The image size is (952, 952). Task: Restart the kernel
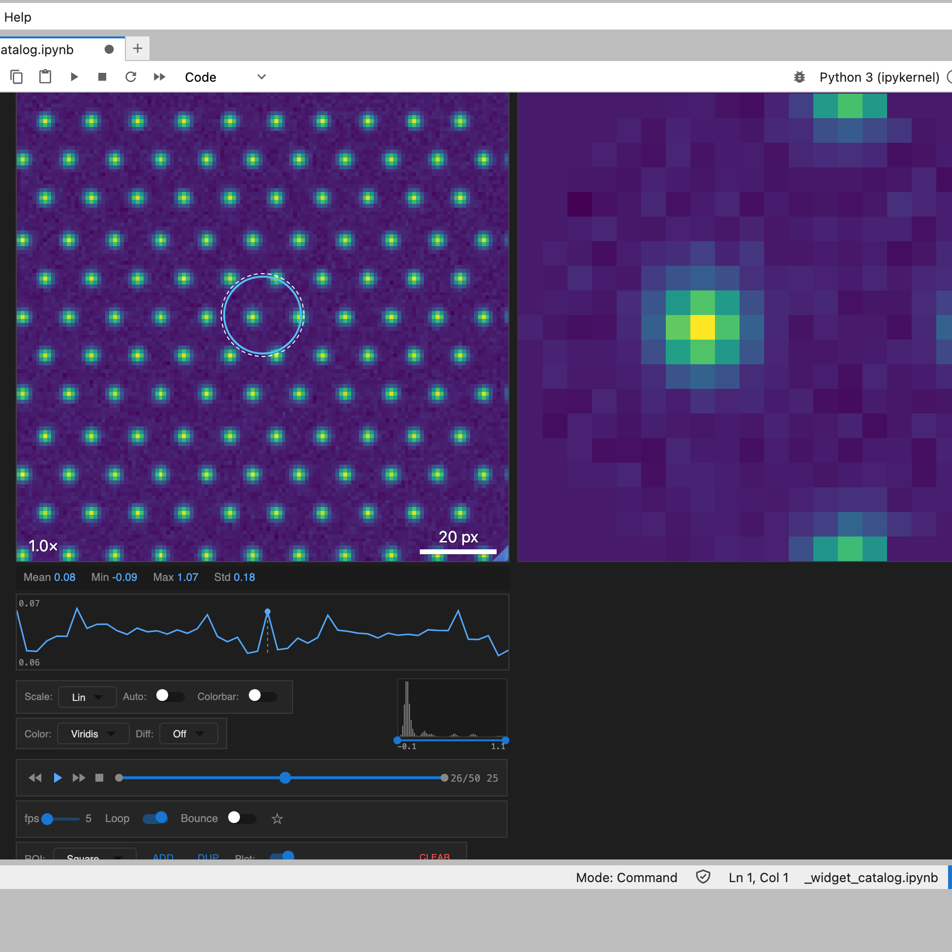click(131, 77)
